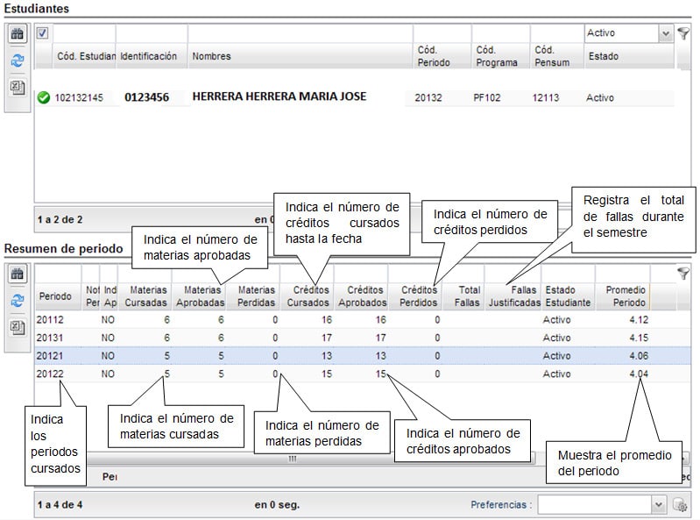The width and height of the screenshot is (700, 520).
Task: Select highlighted period row 20121
Action: (363, 356)
